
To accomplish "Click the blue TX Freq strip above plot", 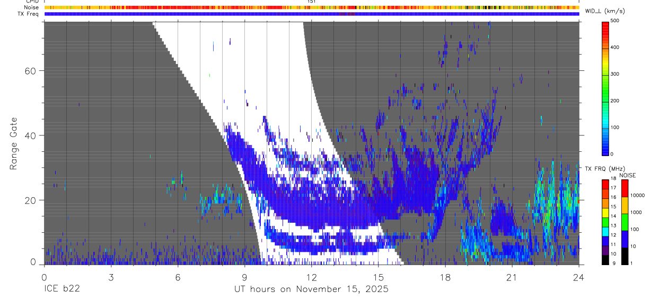I will (x=312, y=14).
